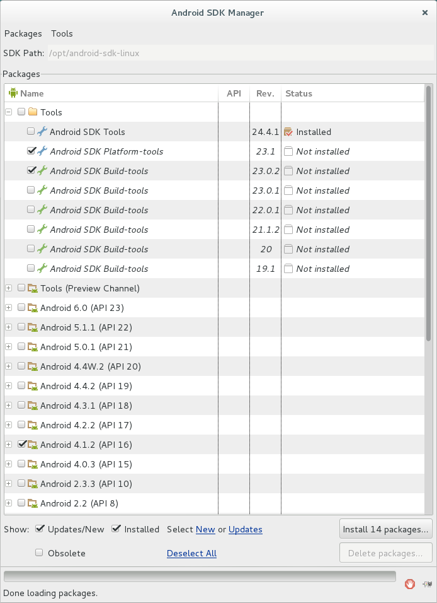Open the Packages menu
Image resolution: width=437 pixels, height=603 pixels.
(23, 34)
